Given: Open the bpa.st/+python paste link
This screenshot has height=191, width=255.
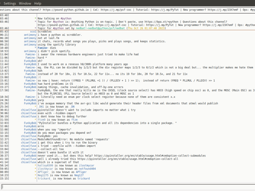Looking at the screenshot, I should click(161, 22).
